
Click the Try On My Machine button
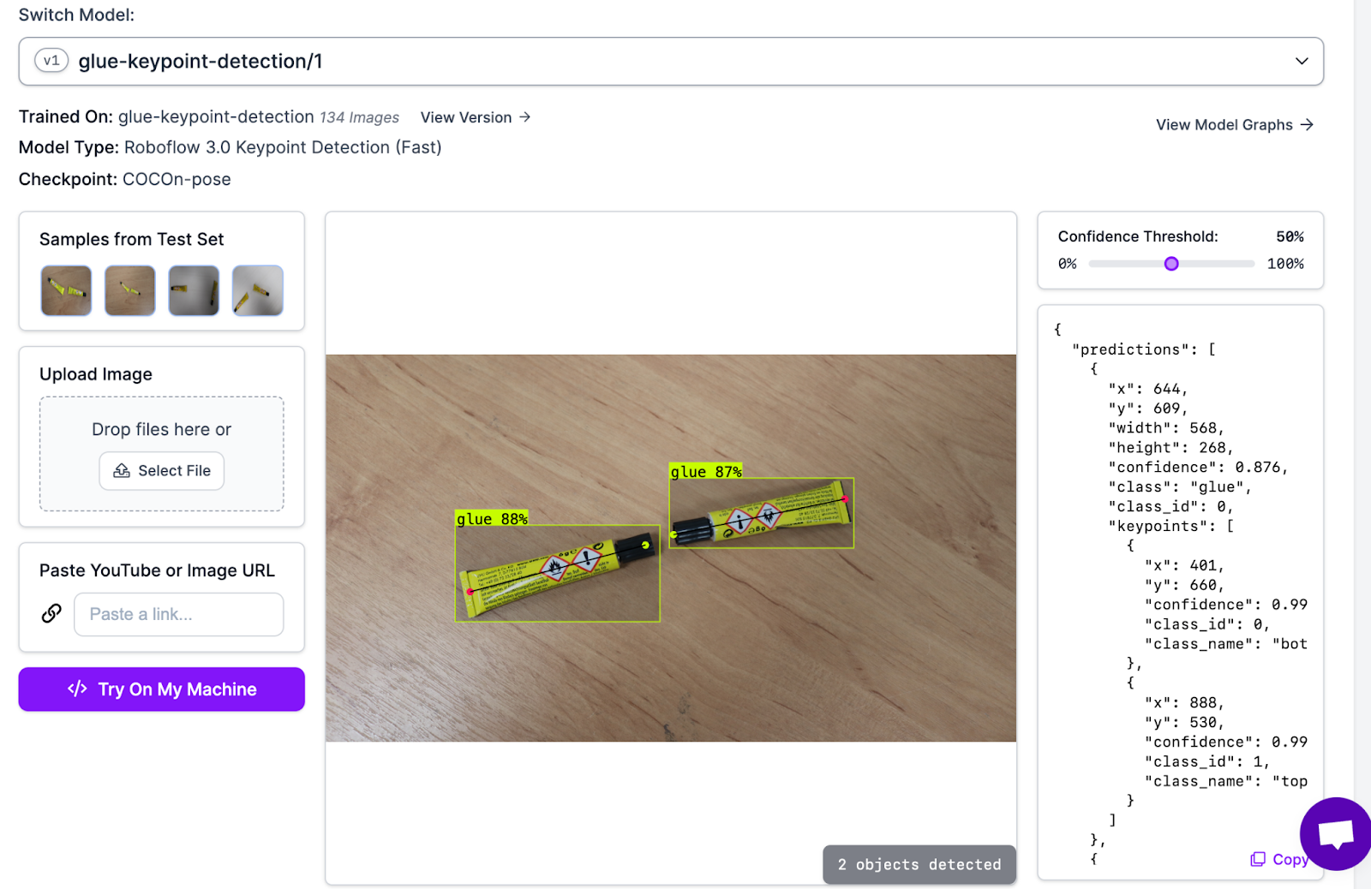[x=161, y=689]
